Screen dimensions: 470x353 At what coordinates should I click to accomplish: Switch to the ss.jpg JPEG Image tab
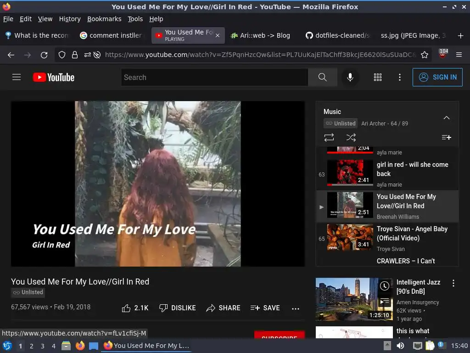pyautogui.click(x=413, y=35)
